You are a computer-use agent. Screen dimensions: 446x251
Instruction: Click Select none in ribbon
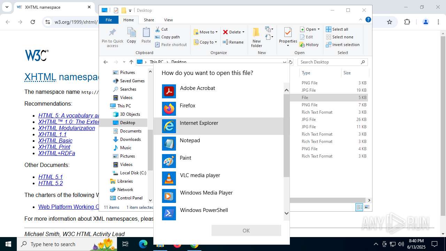[x=340, y=37]
